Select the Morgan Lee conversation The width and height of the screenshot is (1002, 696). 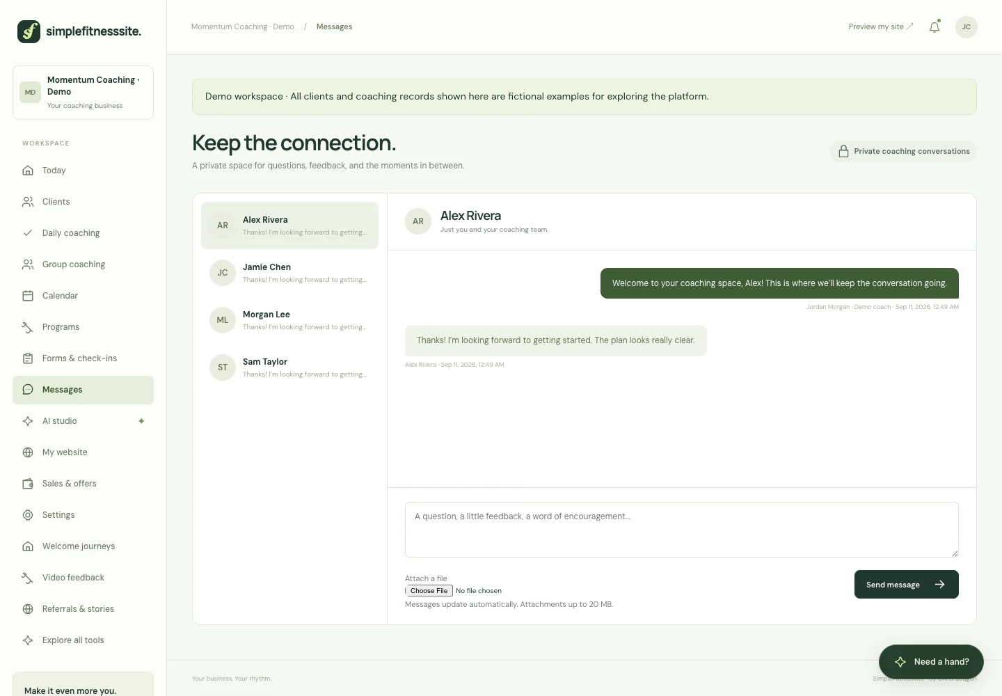click(289, 320)
